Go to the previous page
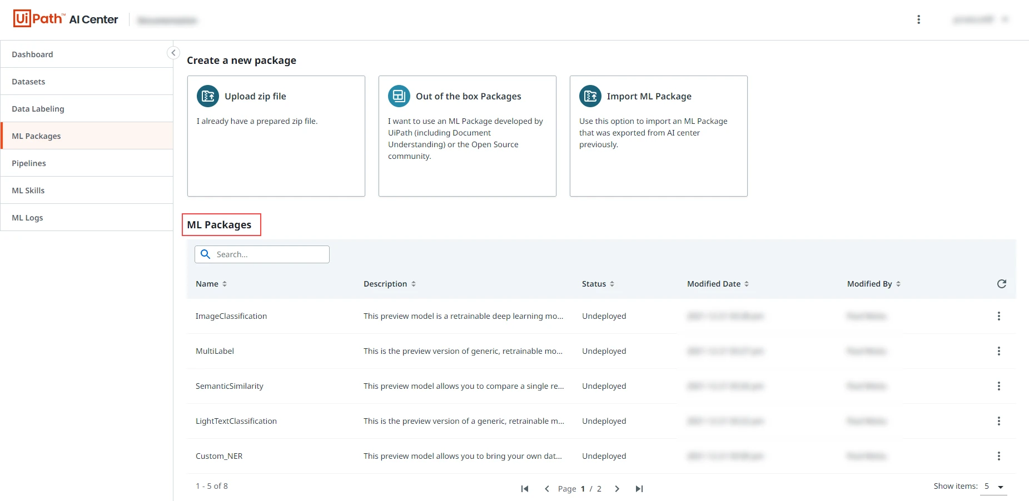This screenshot has height=501, width=1029. point(547,489)
